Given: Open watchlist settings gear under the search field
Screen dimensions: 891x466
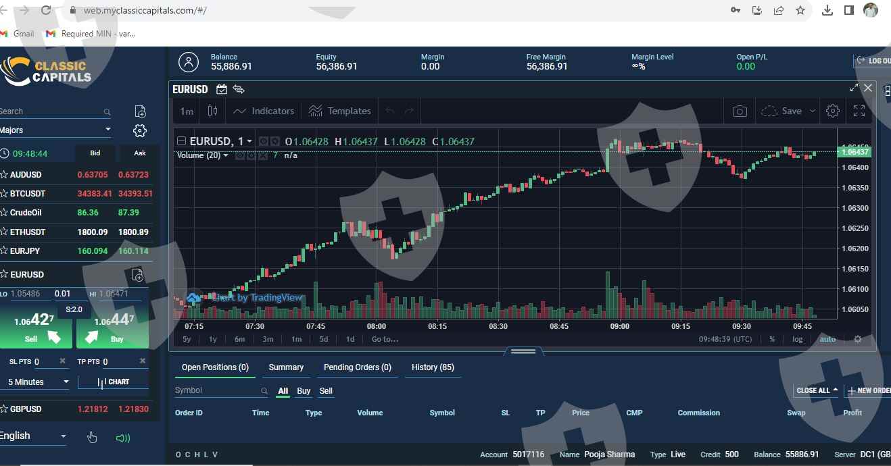Looking at the screenshot, I should point(140,130).
